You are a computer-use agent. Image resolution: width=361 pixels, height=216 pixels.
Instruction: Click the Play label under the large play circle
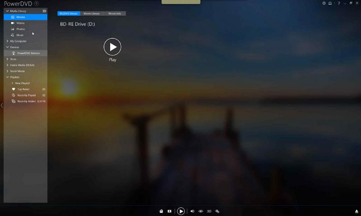pos(112,60)
